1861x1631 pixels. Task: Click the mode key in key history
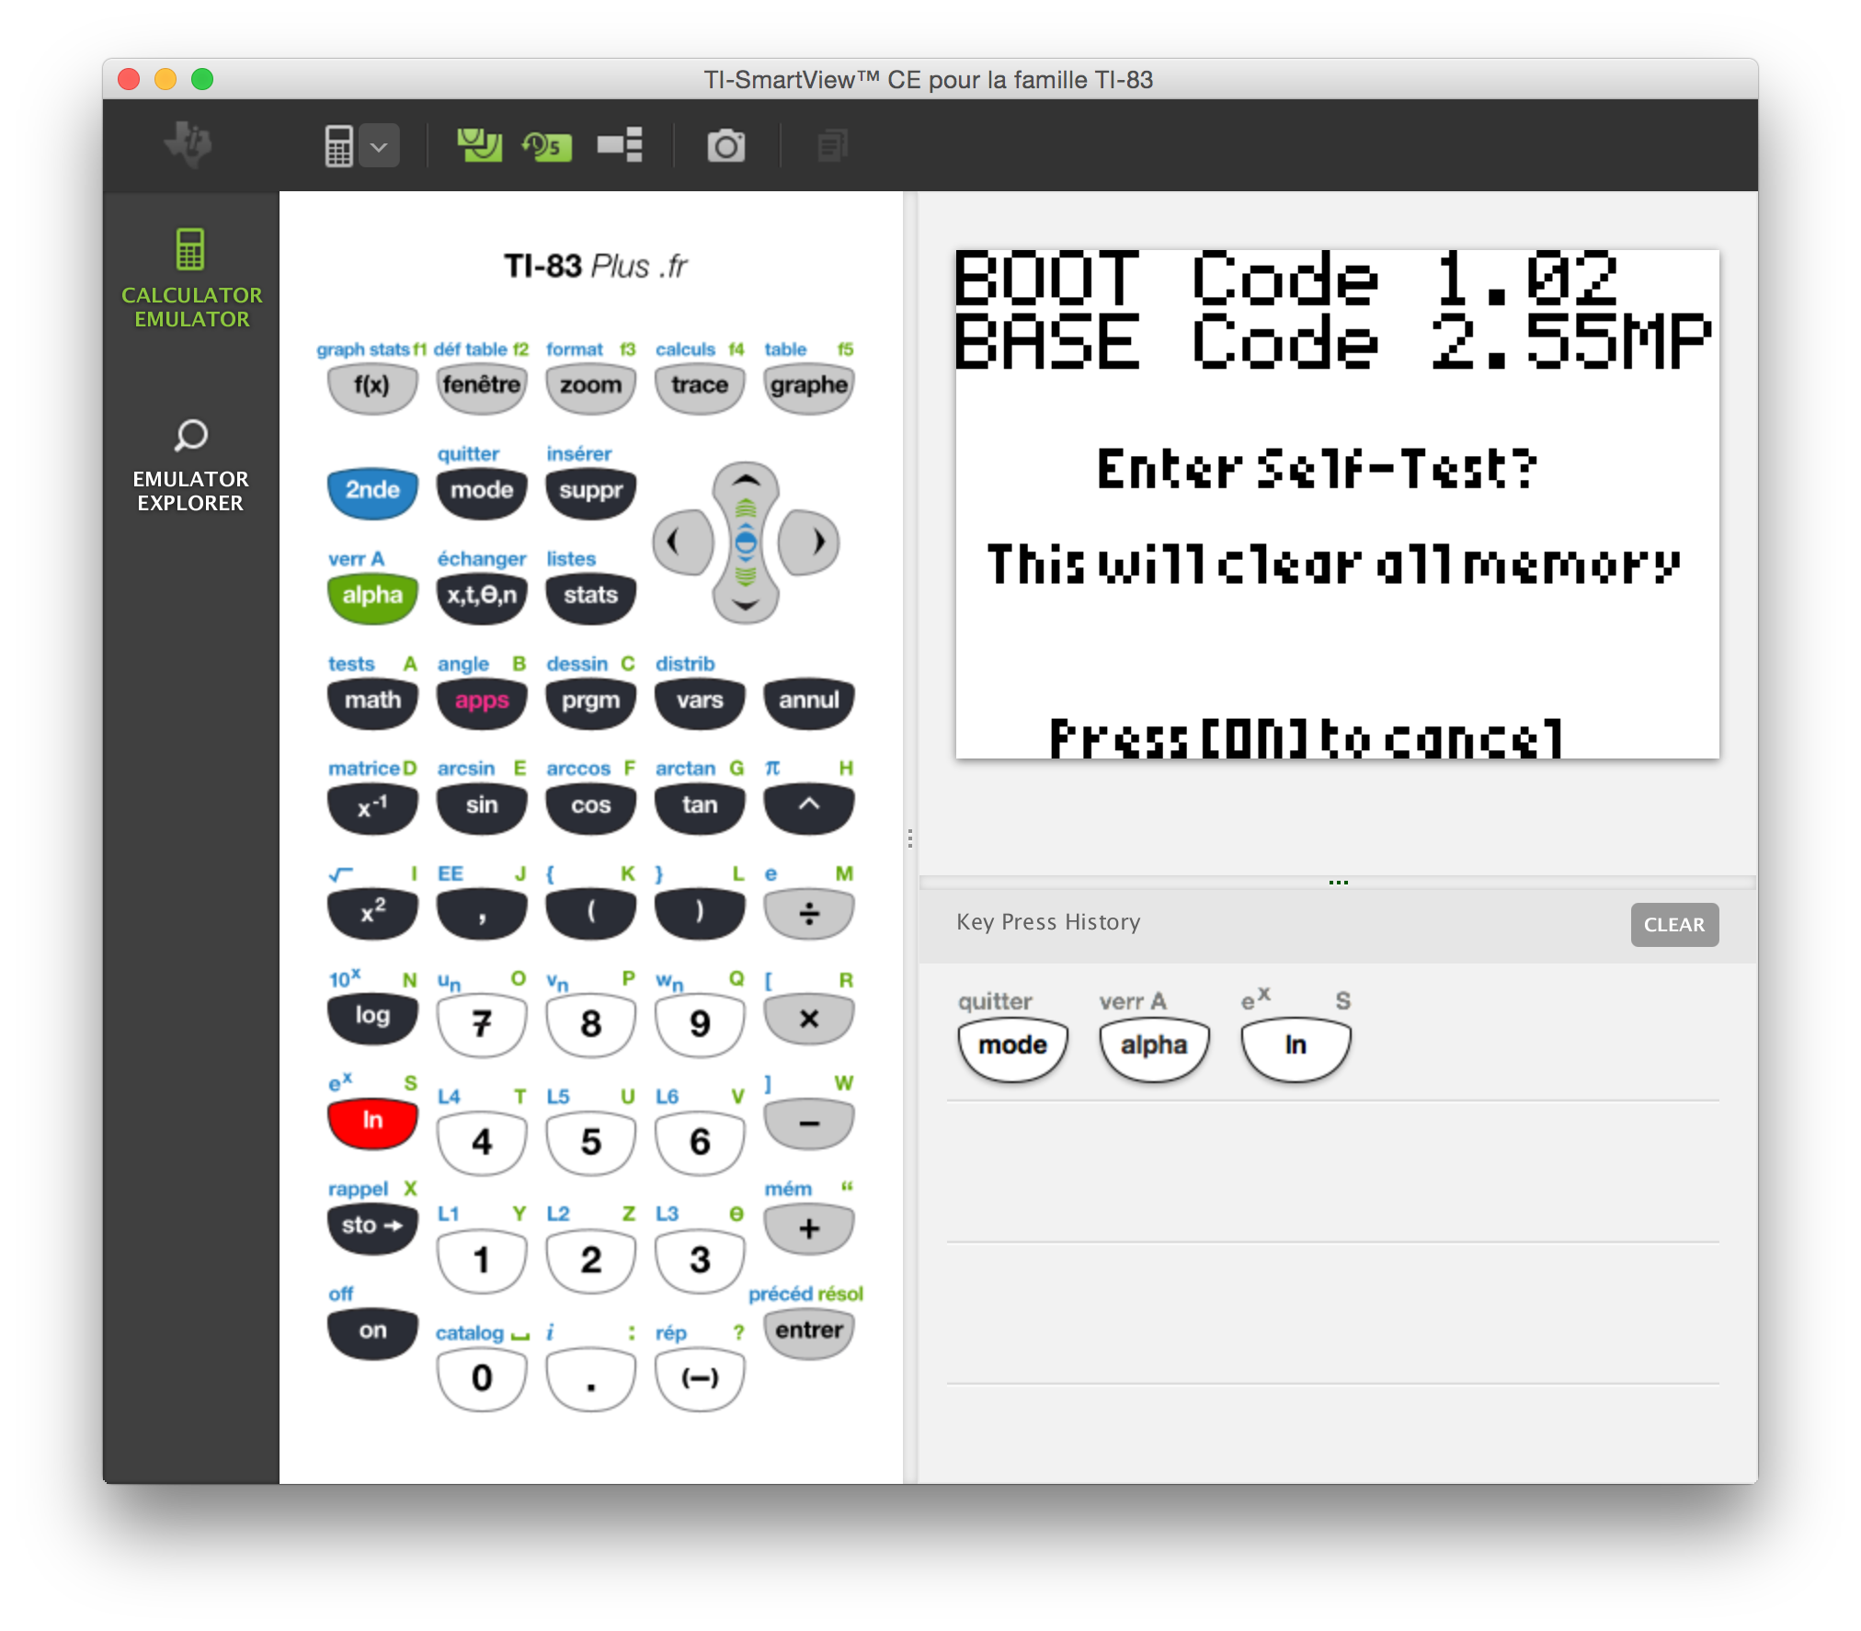(1012, 1046)
